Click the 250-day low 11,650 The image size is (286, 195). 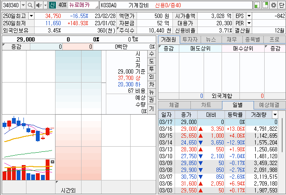point(53,23)
